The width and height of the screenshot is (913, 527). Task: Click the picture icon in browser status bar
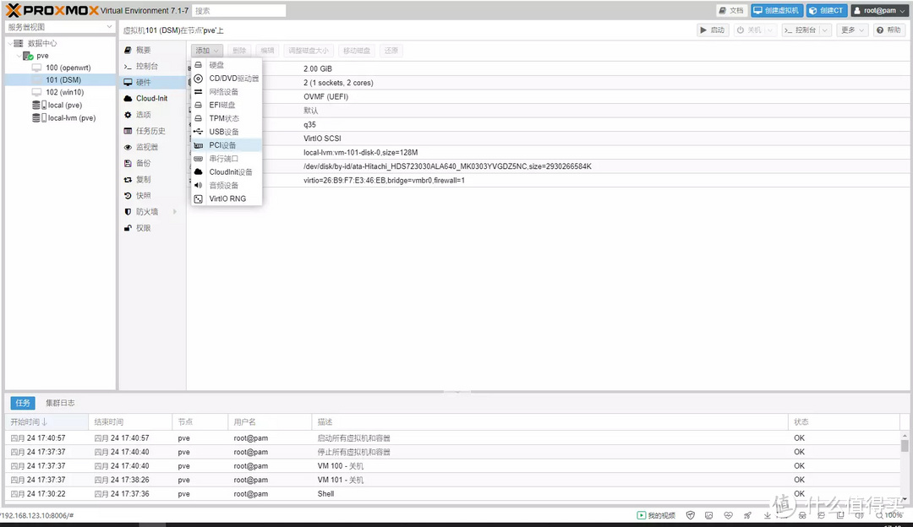(708, 515)
